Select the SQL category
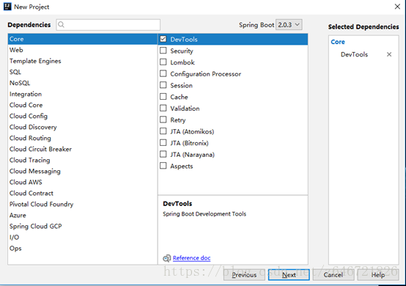This screenshot has height=286, width=406. click(x=83, y=72)
